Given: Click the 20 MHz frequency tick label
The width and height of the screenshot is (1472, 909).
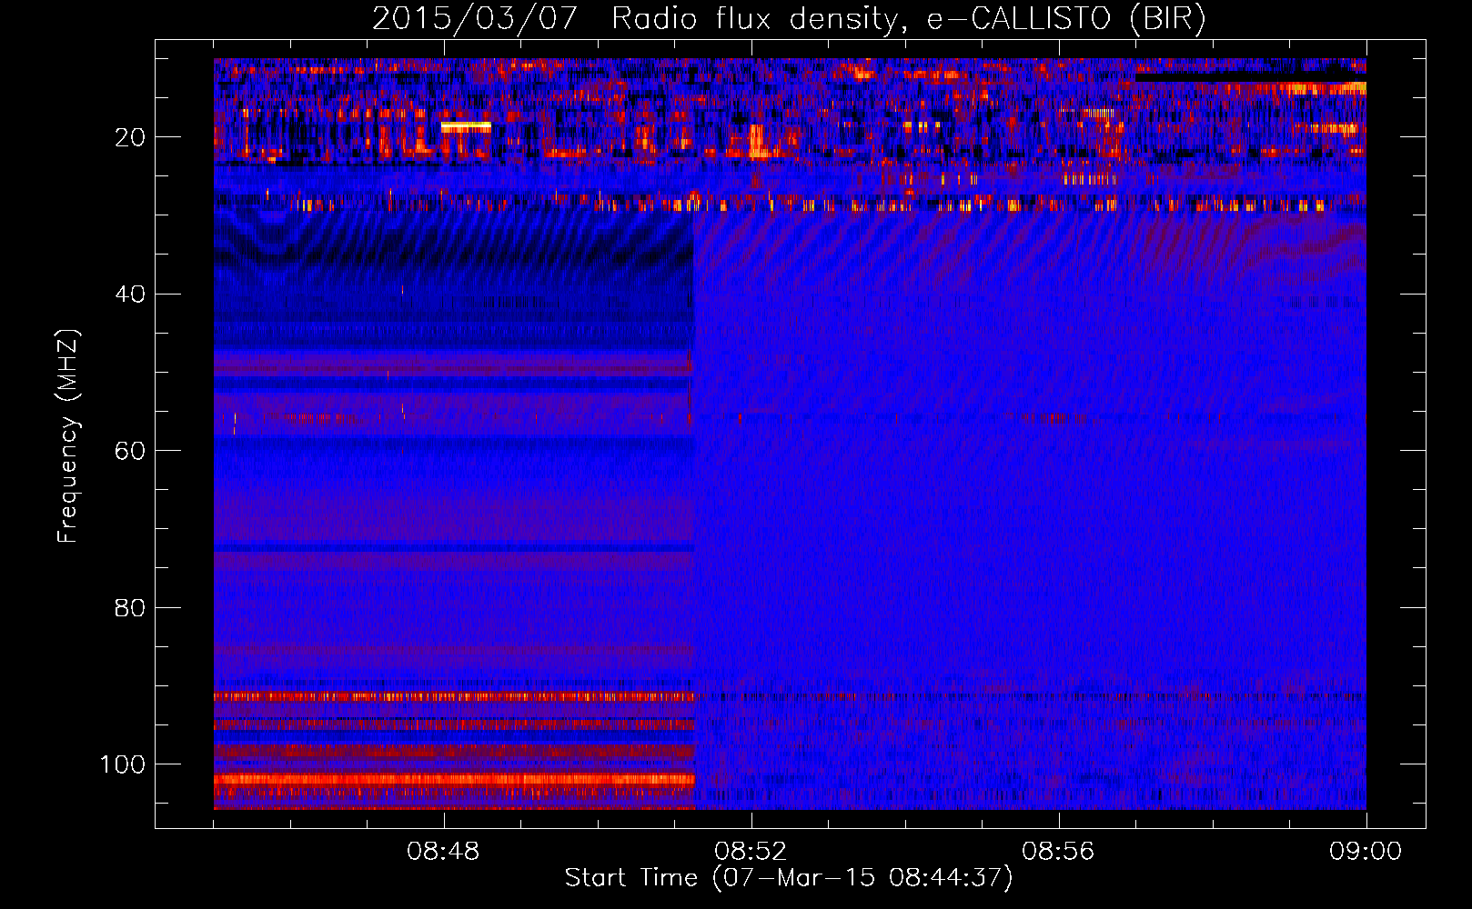Looking at the screenshot, I should (130, 137).
